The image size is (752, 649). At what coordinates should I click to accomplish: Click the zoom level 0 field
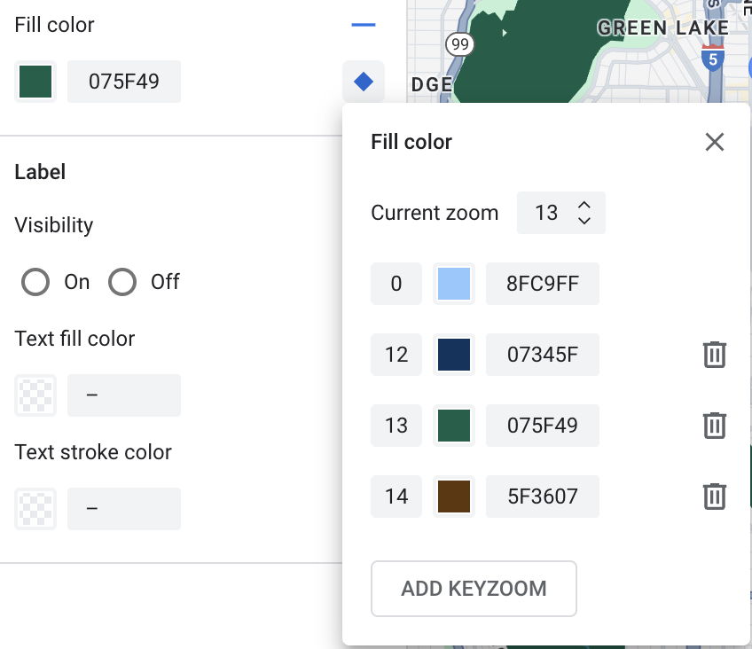click(396, 284)
